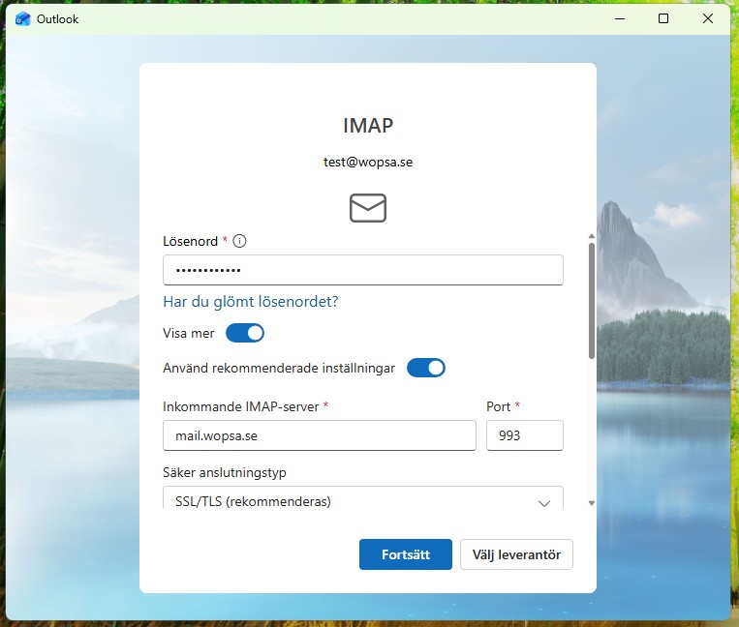Turn off the Visa mer toggle
Image resolution: width=739 pixels, height=627 pixels.
245,333
